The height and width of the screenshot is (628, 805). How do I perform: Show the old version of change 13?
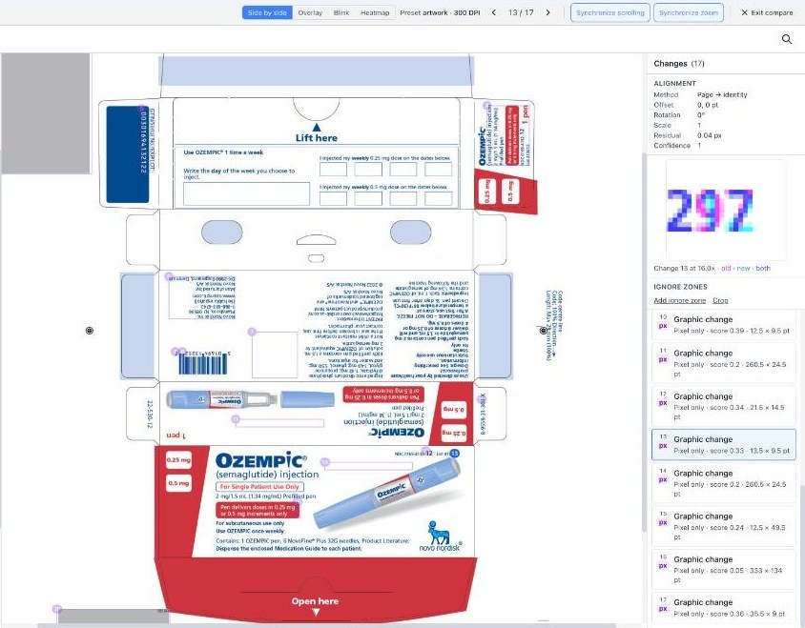[x=726, y=269]
